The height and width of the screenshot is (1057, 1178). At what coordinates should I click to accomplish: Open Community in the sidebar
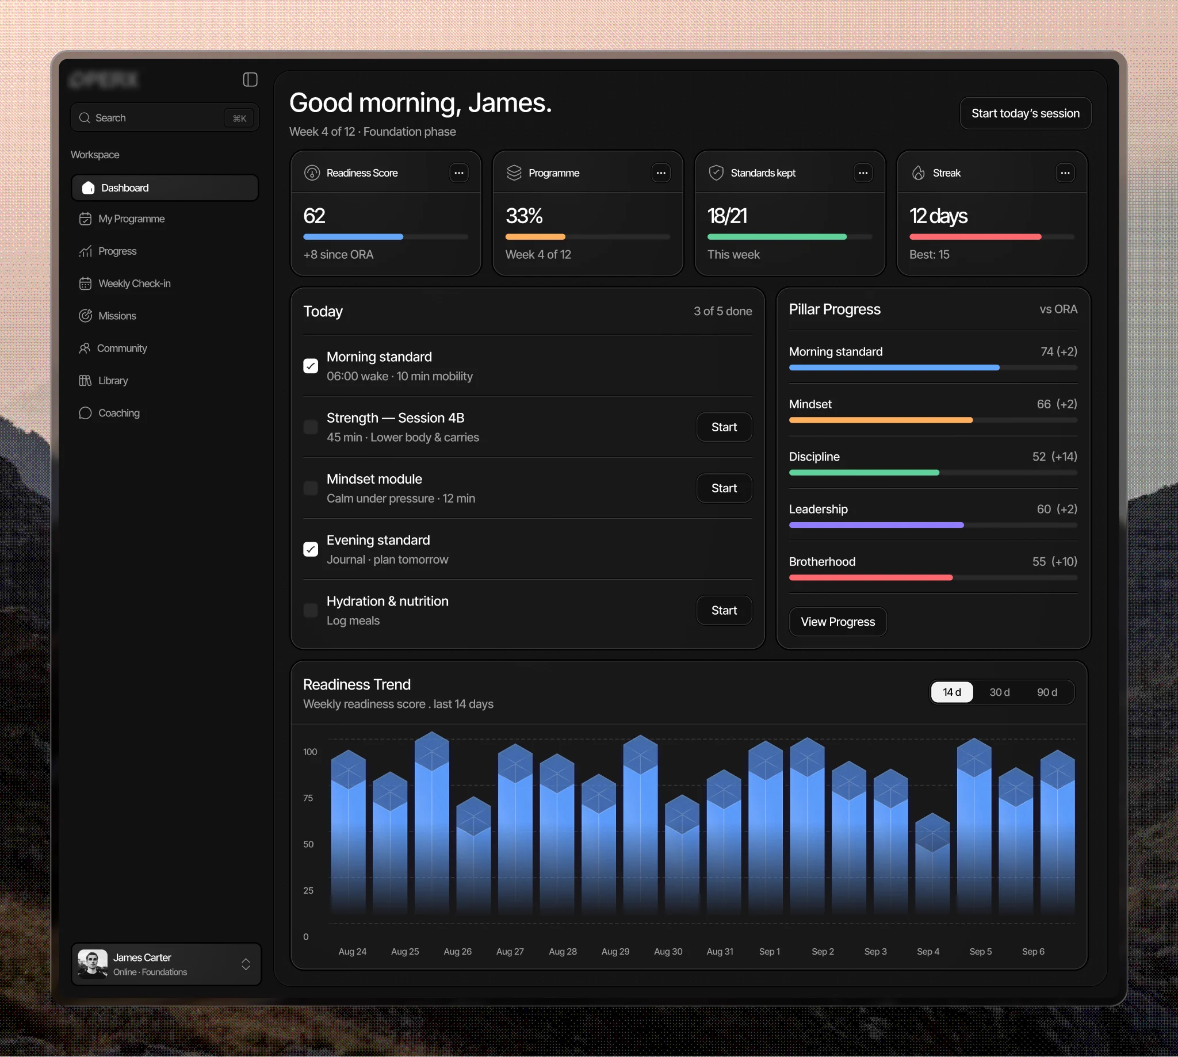pyautogui.click(x=165, y=348)
